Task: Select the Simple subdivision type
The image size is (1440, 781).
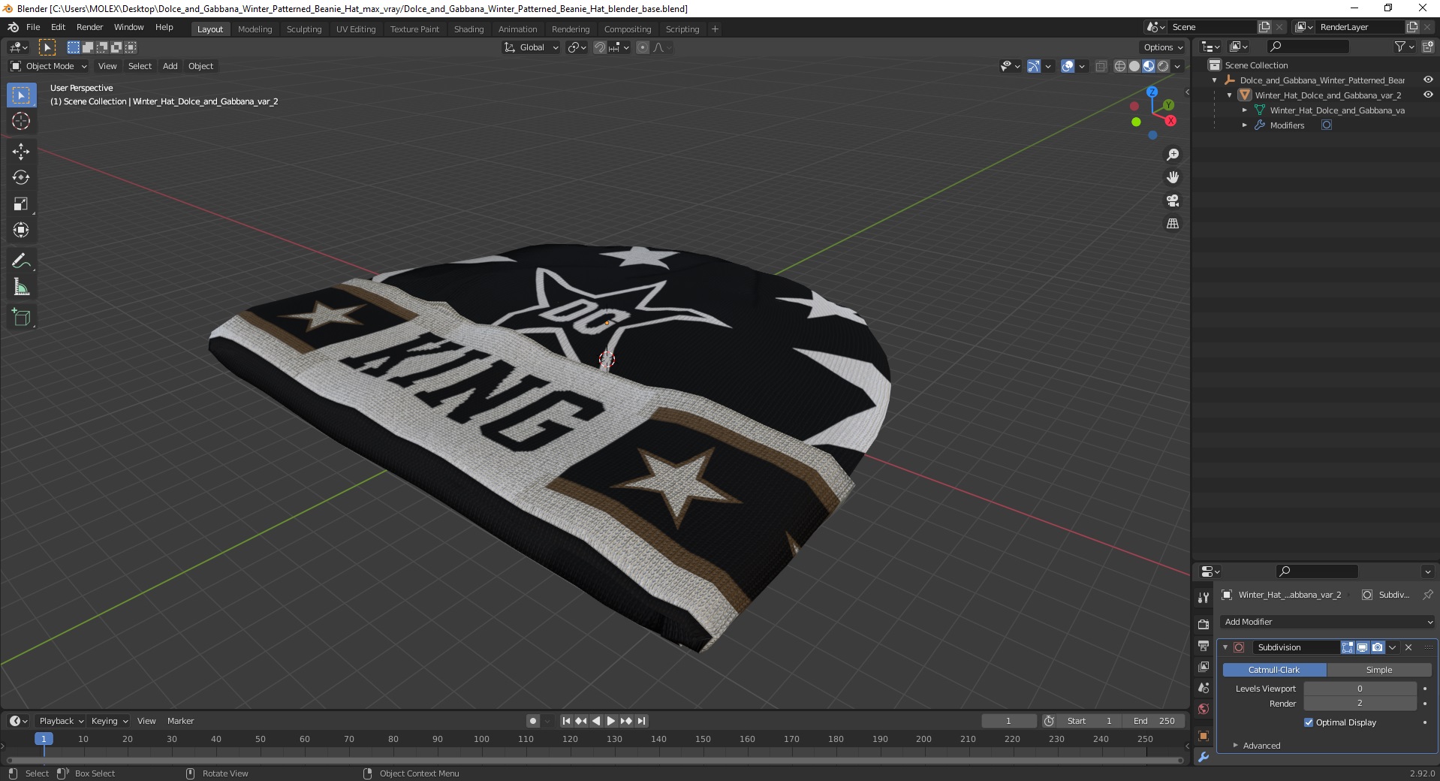Action: [1379, 670]
